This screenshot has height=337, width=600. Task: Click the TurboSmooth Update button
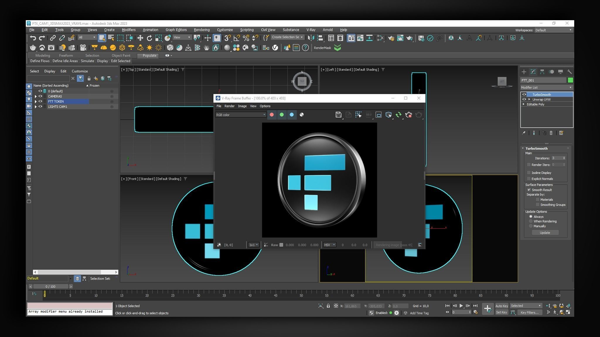pyautogui.click(x=545, y=233)
